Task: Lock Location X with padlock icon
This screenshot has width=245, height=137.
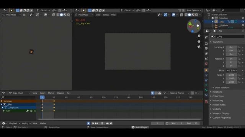Action: tap(239, 47)
